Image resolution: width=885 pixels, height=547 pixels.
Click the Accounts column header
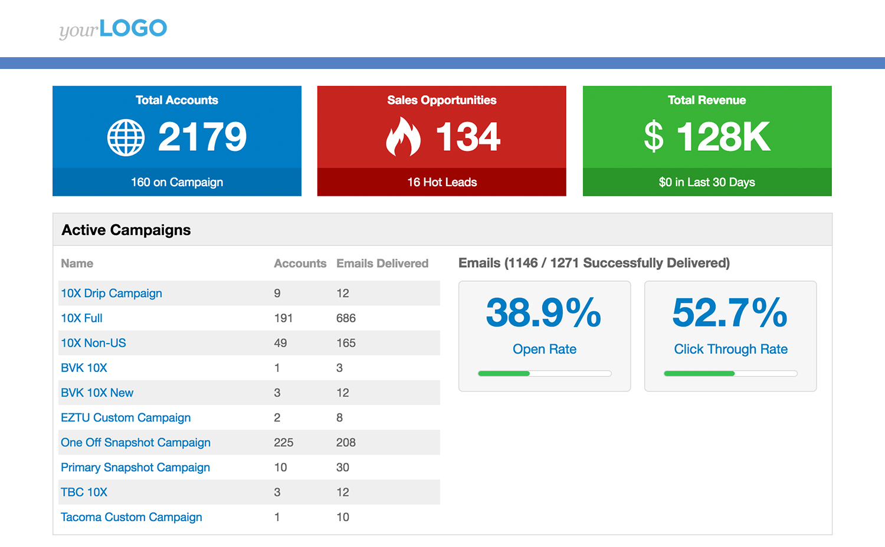[x=300, y=263]
